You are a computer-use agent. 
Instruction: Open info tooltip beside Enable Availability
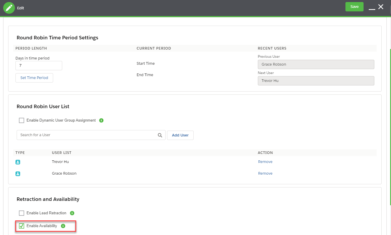pyautogui.click(x=63, y=226)
